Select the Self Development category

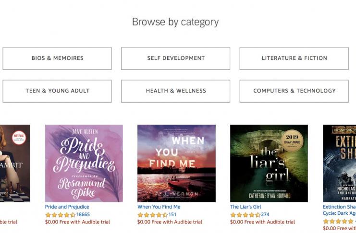(x=175, y=58)
